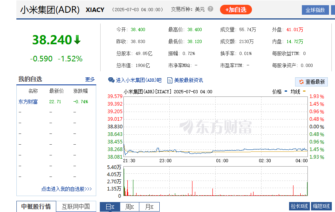Click the orange 均线 legend marker
The image size is (335, 212).
304,91
